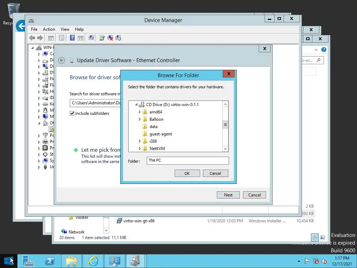Click the Disable device toolbar icon with down arrow
This screenshot has width=357, height=268.
[118, 38]
